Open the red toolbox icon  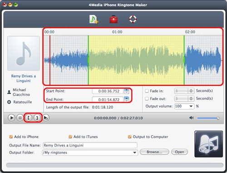click(x=113, y=19)
